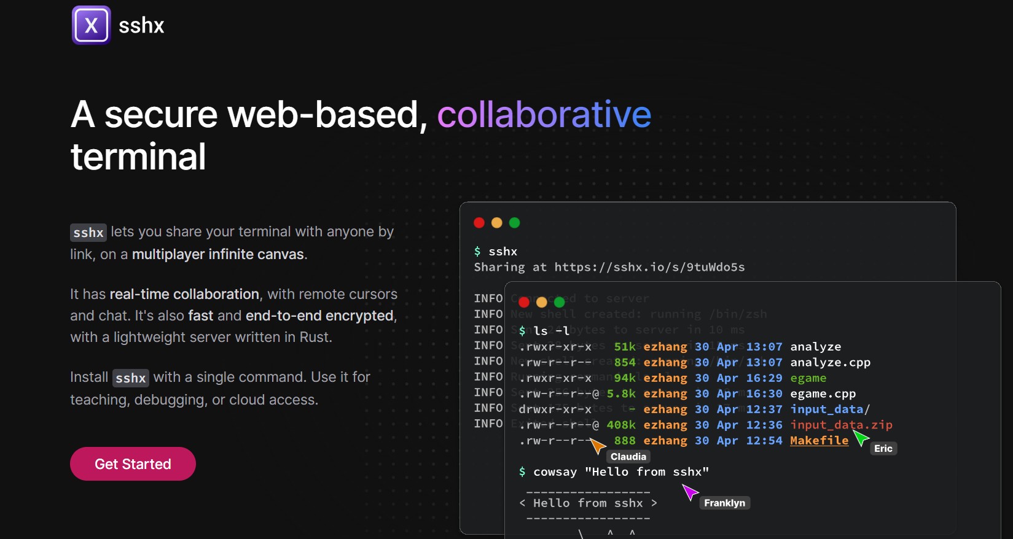Click the Claudia name label
1013x539 pixels.
[628, 457]
